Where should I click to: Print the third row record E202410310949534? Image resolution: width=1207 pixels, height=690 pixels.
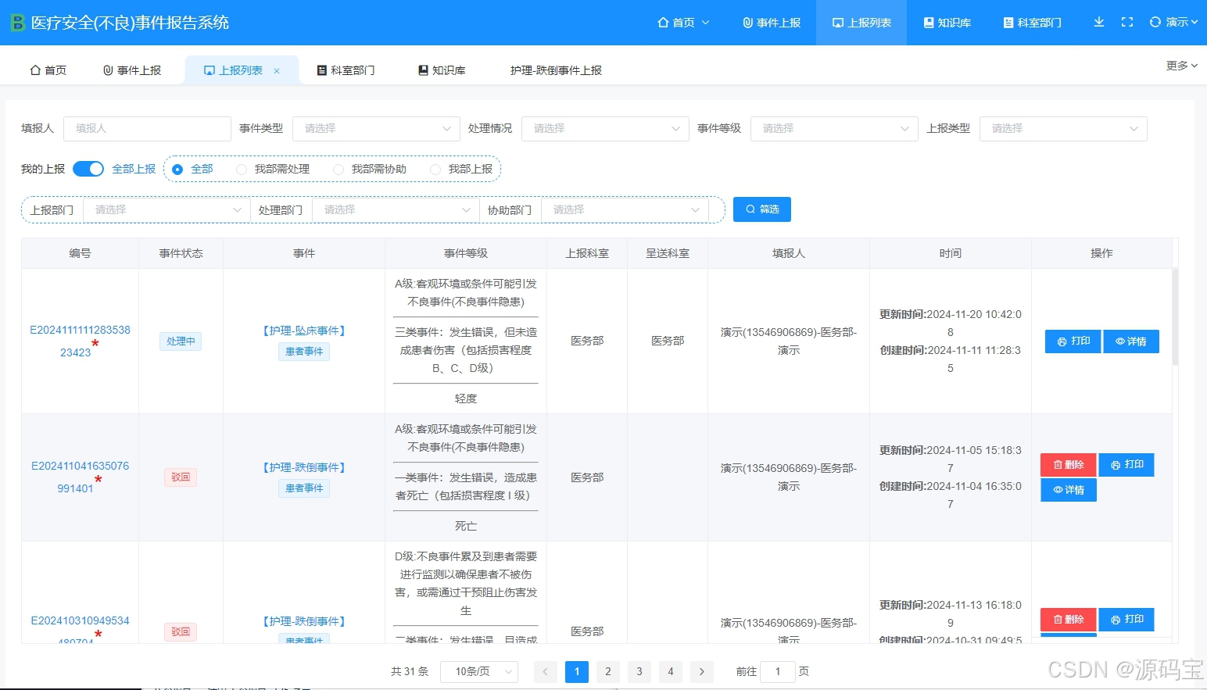1126,620
